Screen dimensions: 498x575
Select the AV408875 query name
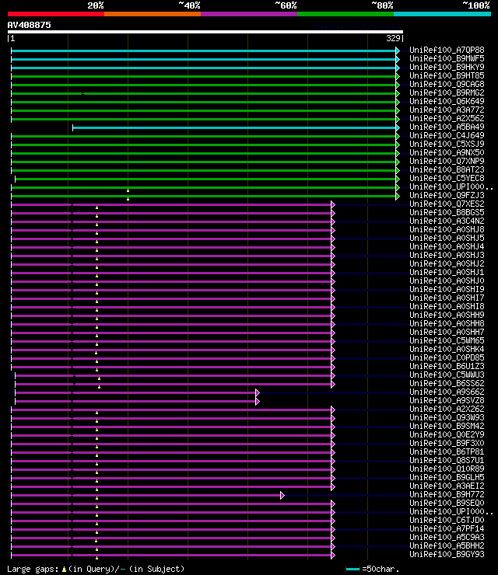coord(29,25)
